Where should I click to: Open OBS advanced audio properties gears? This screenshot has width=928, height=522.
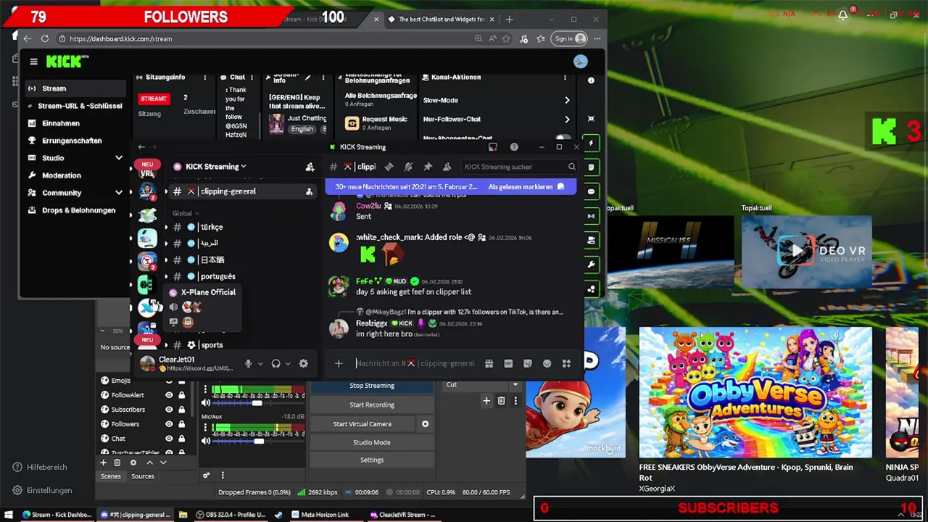206,476
